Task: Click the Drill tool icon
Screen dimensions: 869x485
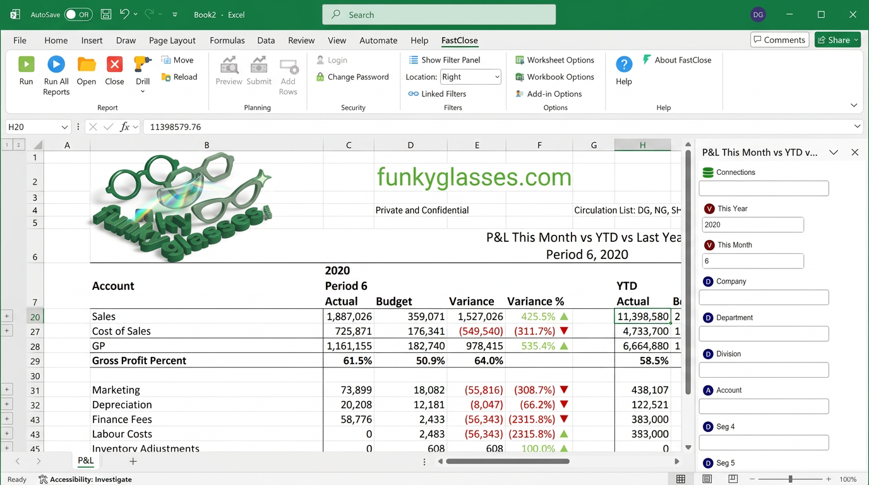Action: (x=143, y=64)
